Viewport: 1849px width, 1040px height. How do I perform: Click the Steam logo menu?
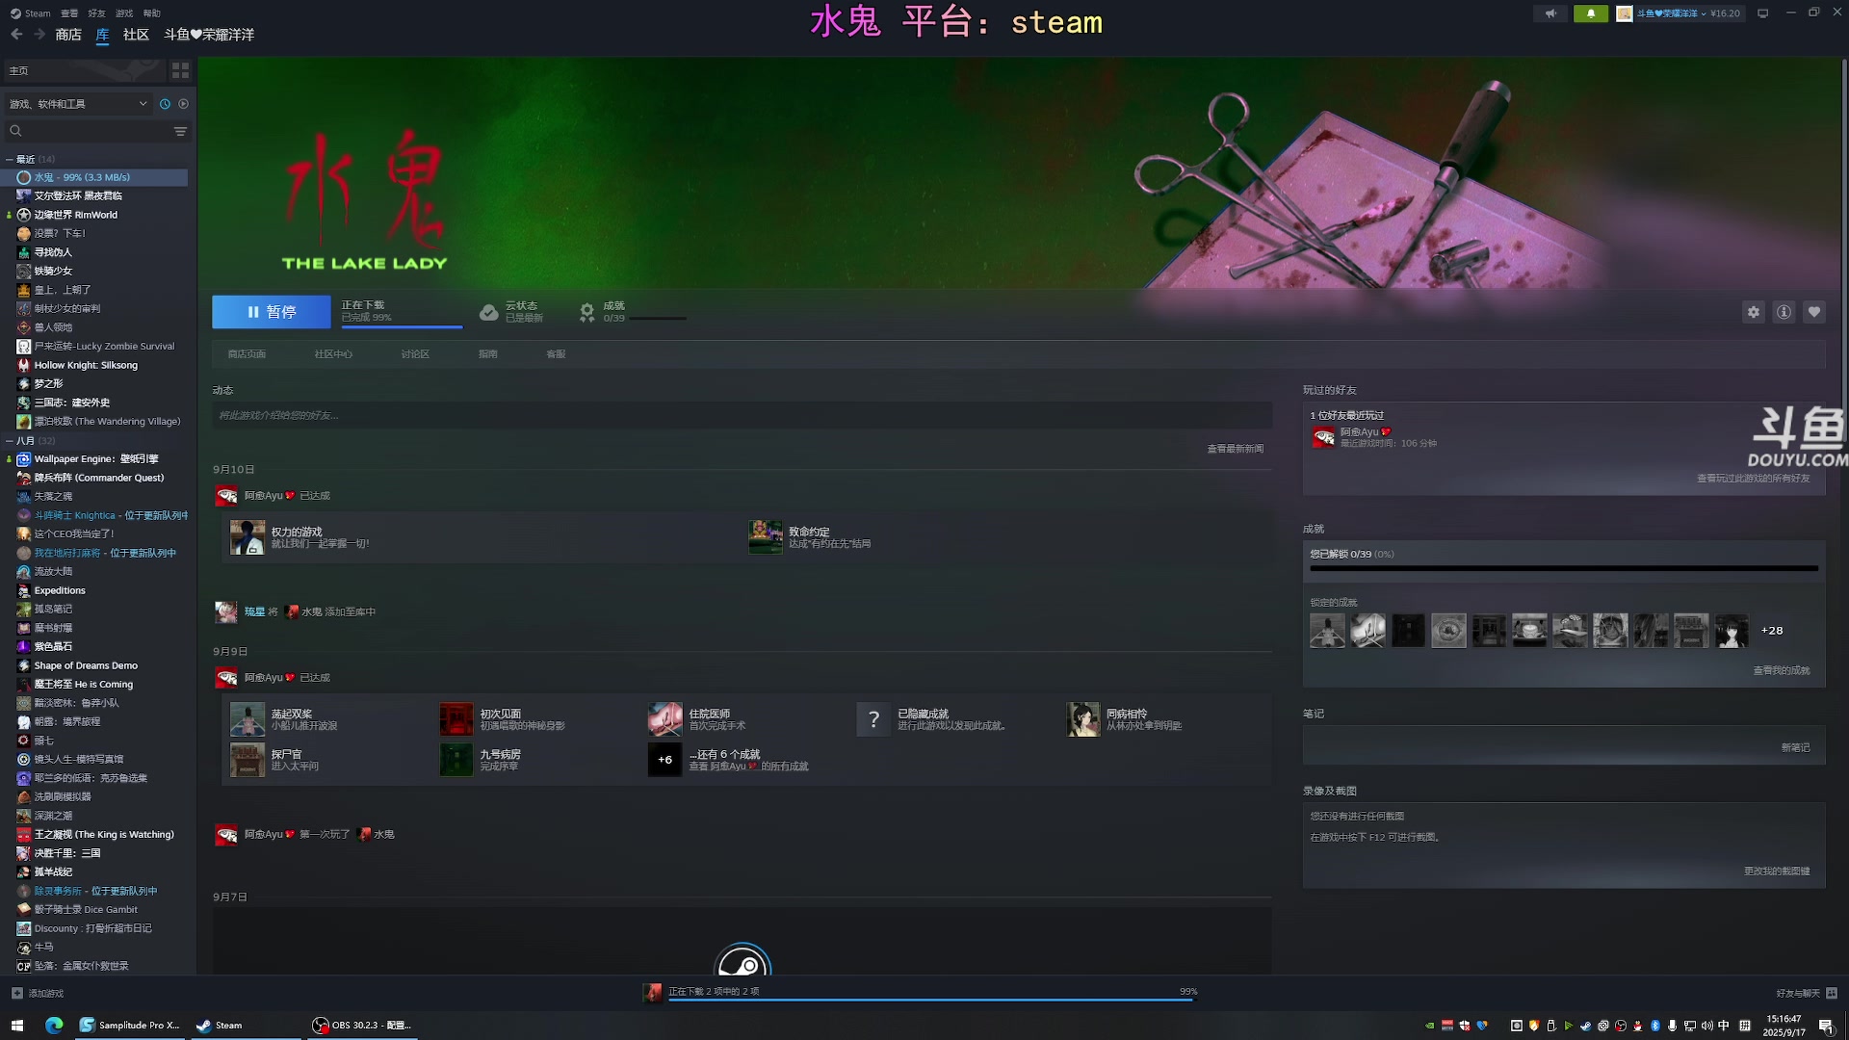pos(31,13)
